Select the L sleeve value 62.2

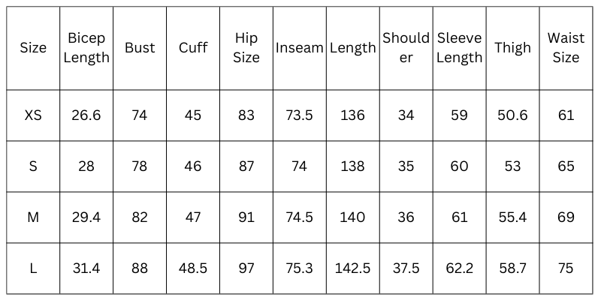pyautogui.click(x=459, y=268)
